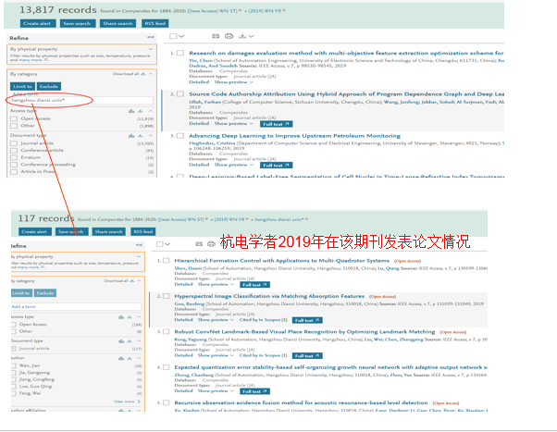Open Access type chart icon in 117 records view
Image resolution: width=557 pixels, height=432 pixels.
121,317
